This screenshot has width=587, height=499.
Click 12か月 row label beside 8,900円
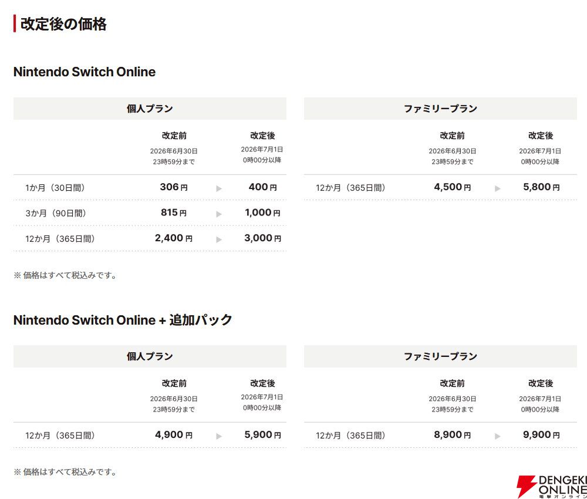[x=350, y=436]
